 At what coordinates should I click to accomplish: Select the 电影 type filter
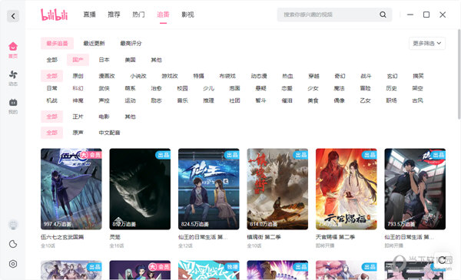(104, 117)
